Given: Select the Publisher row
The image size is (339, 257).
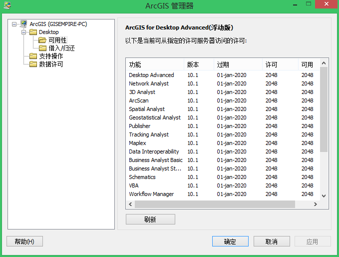Looking at the screenshot, I should (x=223, y=126).
